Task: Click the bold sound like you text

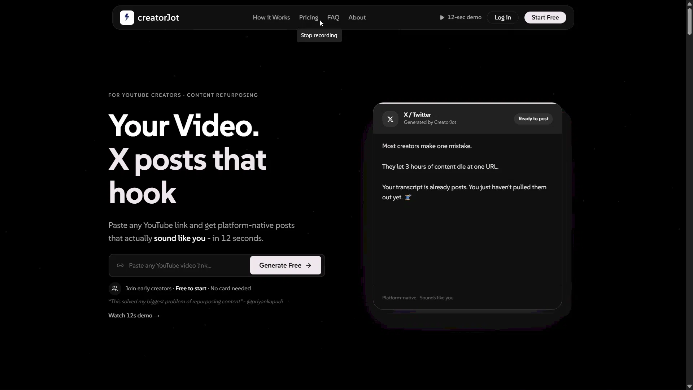Action: [179, 238]
